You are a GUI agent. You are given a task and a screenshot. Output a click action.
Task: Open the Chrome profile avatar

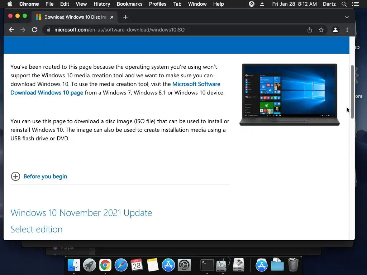pyautogui.click(x=335, y=30)
